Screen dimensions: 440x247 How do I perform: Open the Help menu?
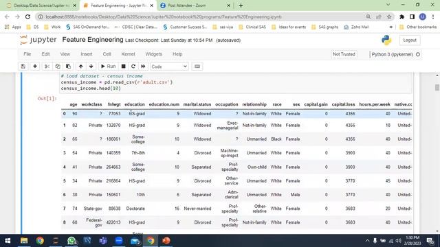click(177, 54)
